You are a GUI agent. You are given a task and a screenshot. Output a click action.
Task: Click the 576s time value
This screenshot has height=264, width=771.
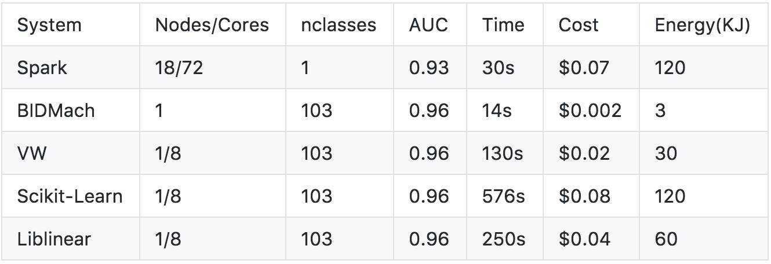pos(503,196)
